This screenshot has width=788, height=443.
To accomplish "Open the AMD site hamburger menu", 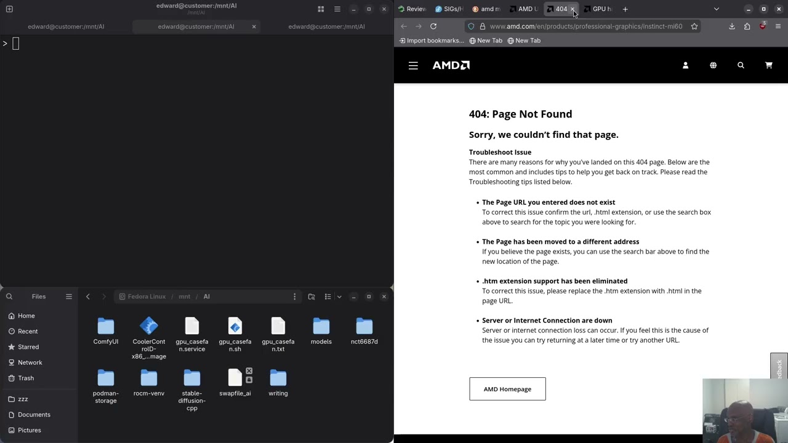I will coord(413,65).
